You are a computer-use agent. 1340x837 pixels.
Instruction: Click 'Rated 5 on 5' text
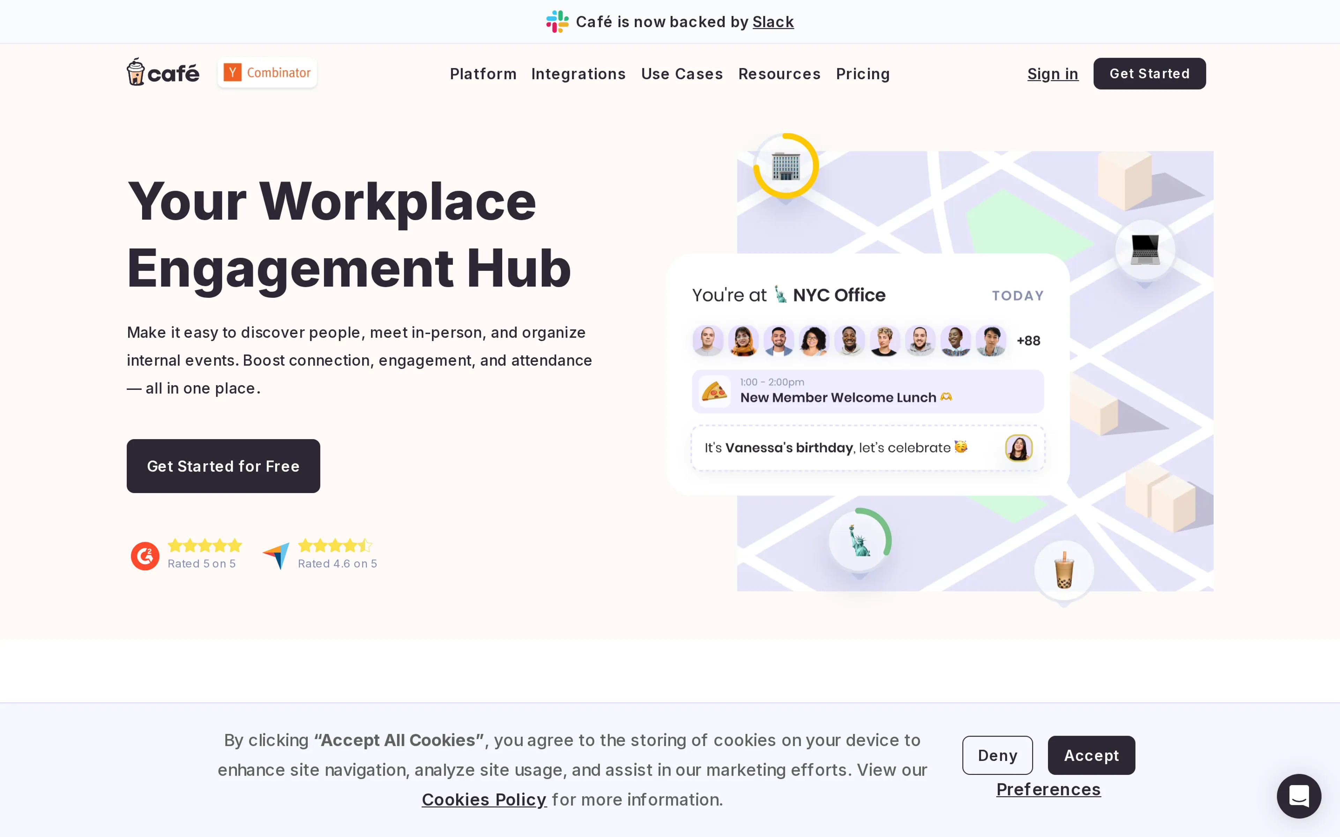(x=202, y=564)
